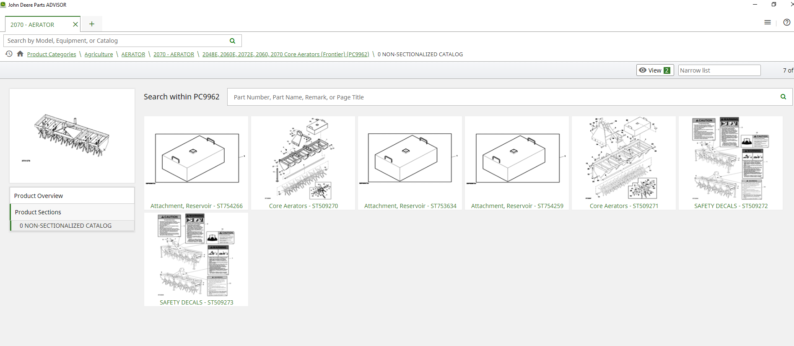Go to home icon in breadcrumb
Screen dimensions: 794x346
pyautogui.click(x=20, y=54)
